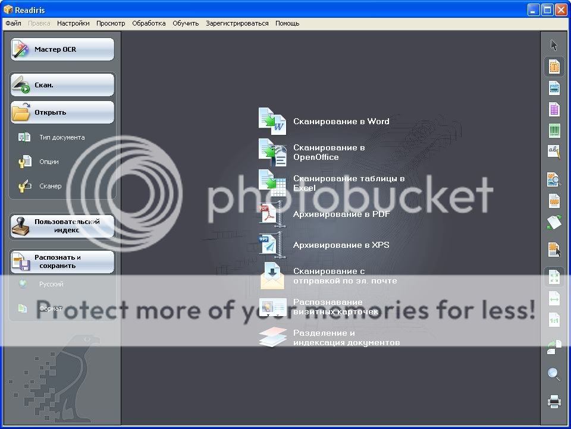Click the 1:1 actual size icon

(554, 320)
